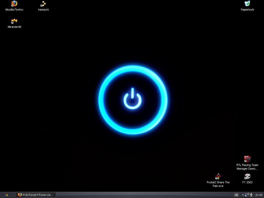Open the Windows Start menu button
Screen dimensions: 264x198
6,195
